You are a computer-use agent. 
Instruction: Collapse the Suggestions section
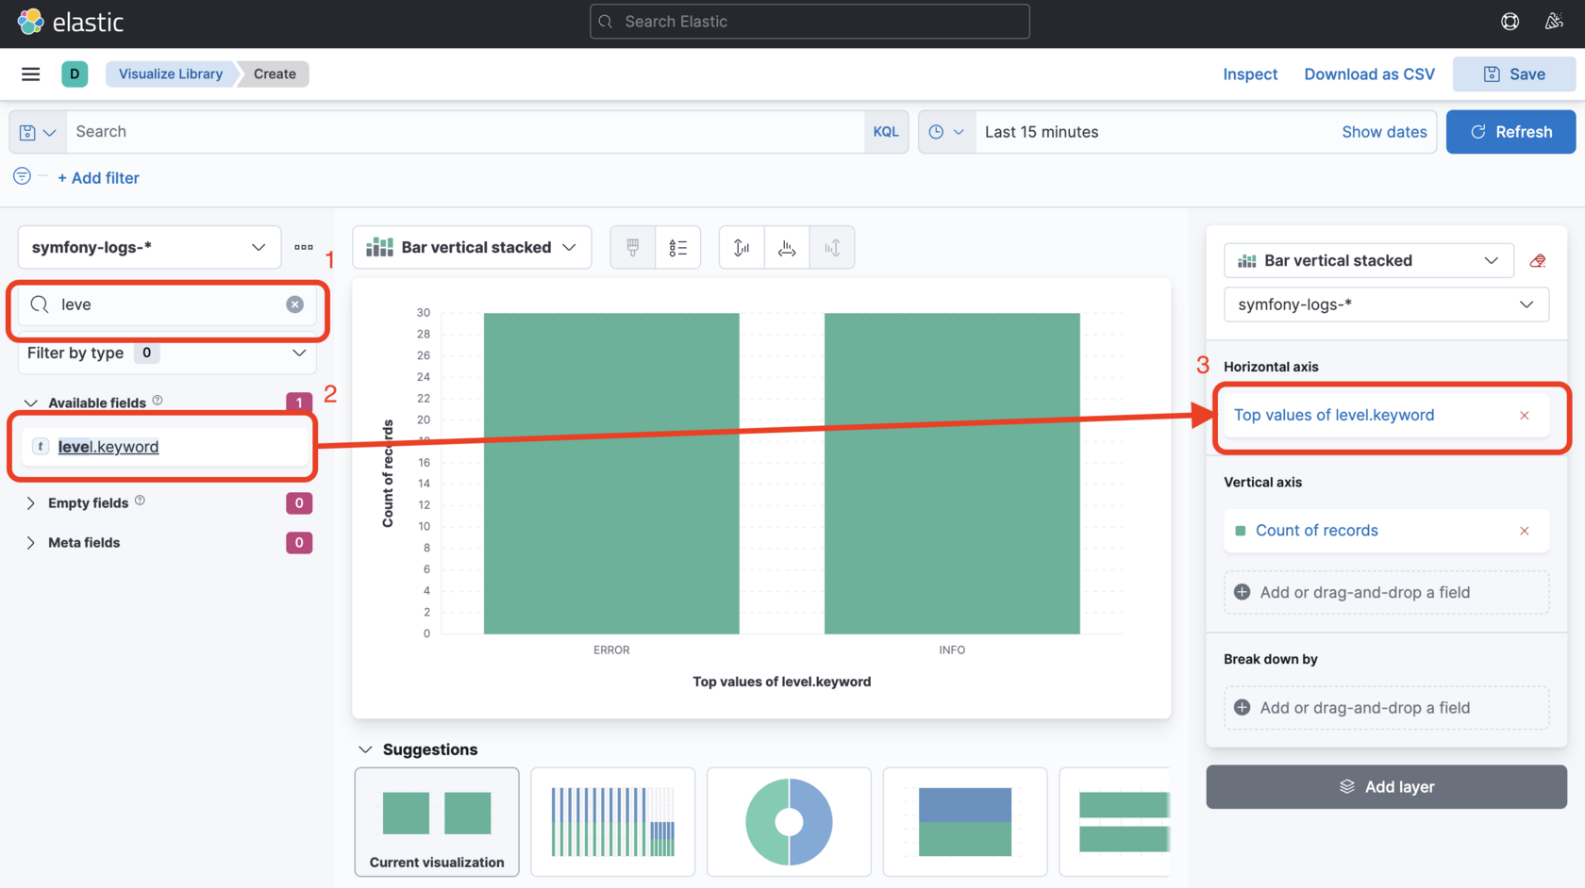point(417,749)
